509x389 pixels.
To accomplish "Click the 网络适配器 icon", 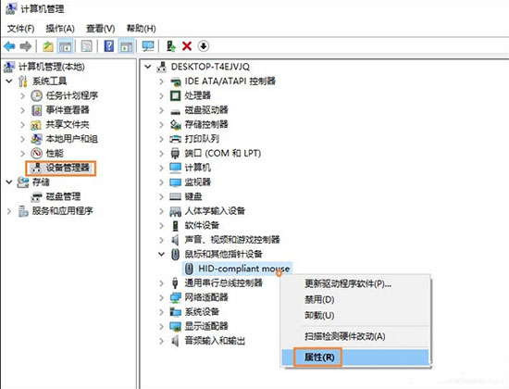I will tap(175, 297).
